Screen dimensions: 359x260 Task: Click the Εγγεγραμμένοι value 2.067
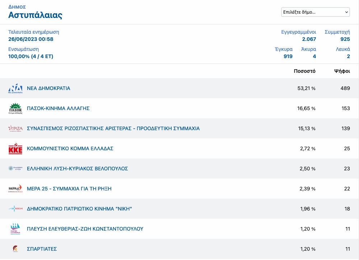pyautogui.click(x=309, y=39)
